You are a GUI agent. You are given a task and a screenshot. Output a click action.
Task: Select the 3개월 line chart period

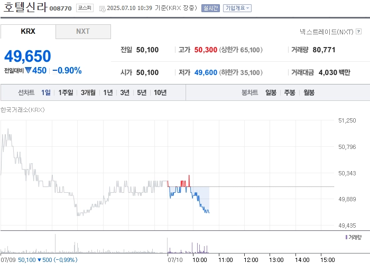coord(88,92)
